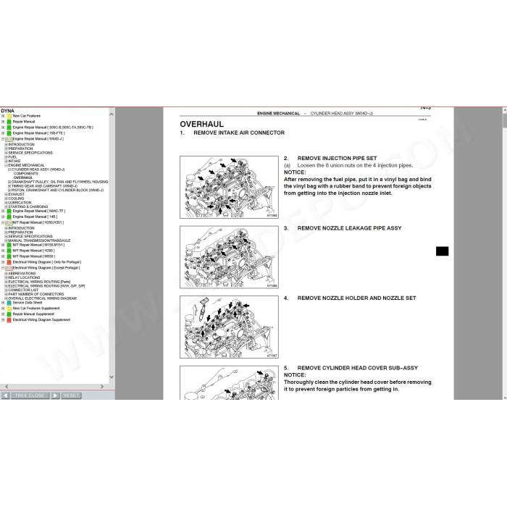The width and height of the screenshot is (507, 507).
Task: Select STARTING & CHARGING tree entry
Action: (28, 206)
